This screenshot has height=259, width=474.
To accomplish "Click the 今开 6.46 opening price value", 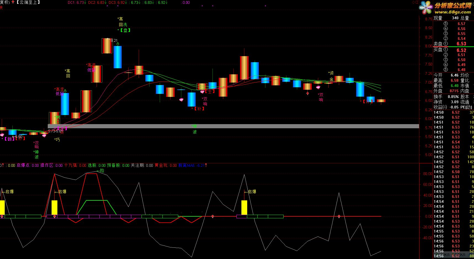I will tap(455, 75).
